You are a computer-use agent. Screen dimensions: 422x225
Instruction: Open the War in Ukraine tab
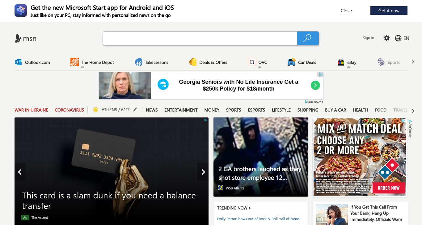pos(31,110)
